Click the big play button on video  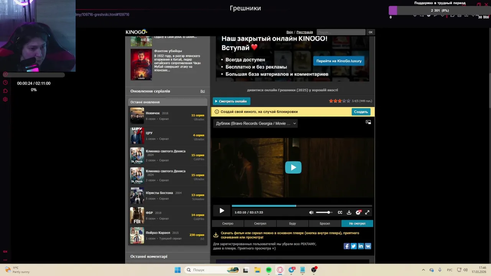pos(293,168)
